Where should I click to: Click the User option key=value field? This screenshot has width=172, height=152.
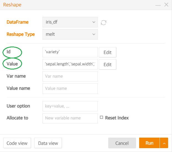70,106
